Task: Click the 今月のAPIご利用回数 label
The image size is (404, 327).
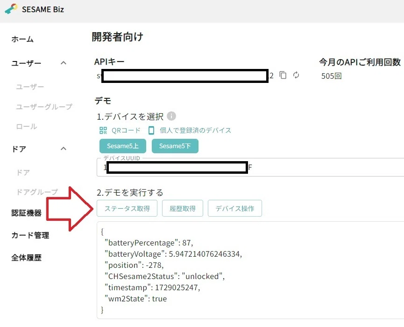Action: (360, 62)
